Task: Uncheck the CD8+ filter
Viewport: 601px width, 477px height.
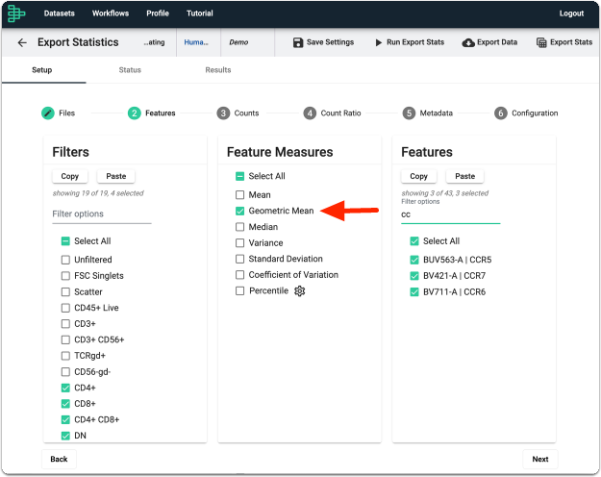Action: pyautogui.click(x=65, y=404)
